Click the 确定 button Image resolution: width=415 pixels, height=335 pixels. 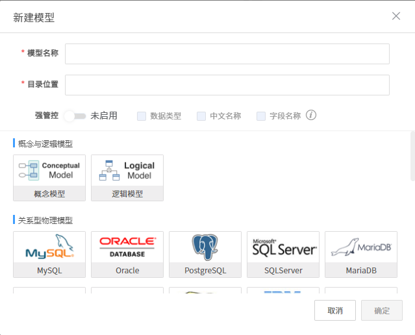tap(382, 310)
